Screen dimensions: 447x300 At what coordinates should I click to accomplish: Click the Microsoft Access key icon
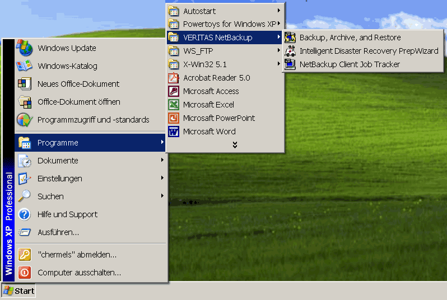point(173,91)
